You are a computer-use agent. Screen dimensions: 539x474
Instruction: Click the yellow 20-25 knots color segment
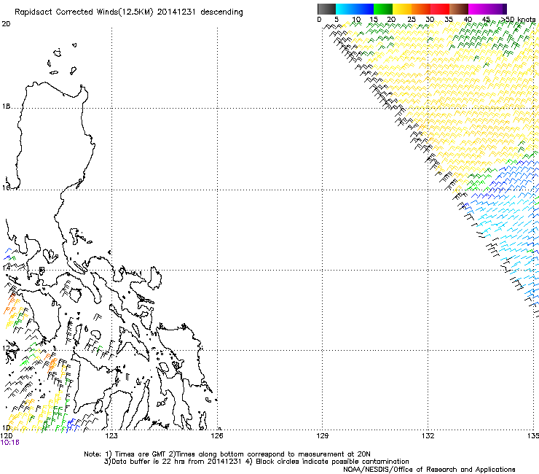click(x=402, y=9)
